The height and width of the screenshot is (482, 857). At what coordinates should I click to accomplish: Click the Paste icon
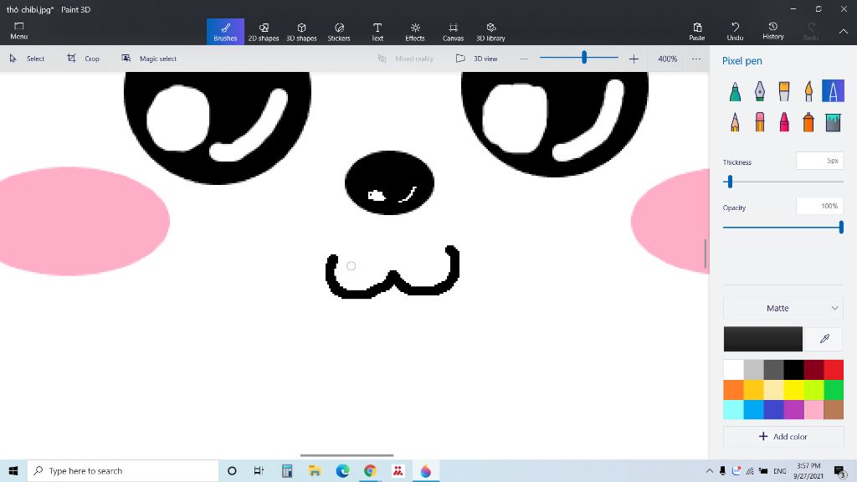tap(697, 31)
